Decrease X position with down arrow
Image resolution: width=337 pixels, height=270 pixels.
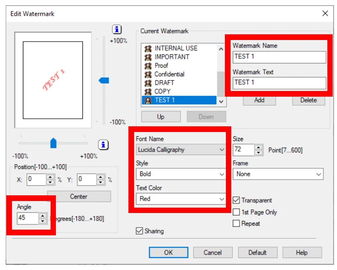click(50, 182)
